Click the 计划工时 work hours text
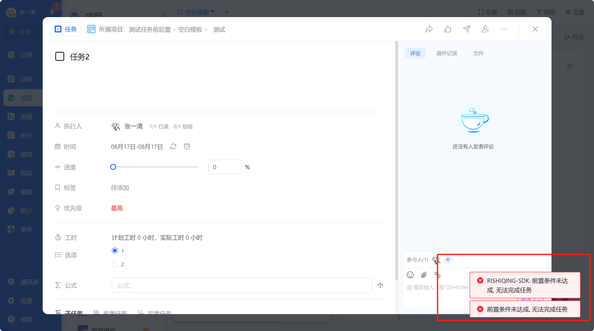Image resolution: width=594 pixels, height=331 pixels. tap(157, 238)
